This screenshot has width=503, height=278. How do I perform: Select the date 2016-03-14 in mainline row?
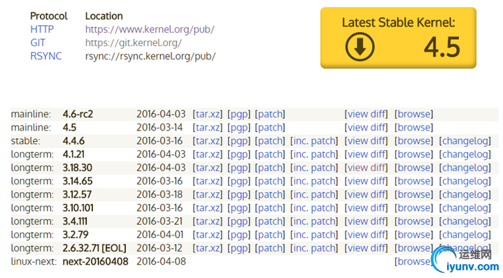pyautogui.click(x=160, y=127)
